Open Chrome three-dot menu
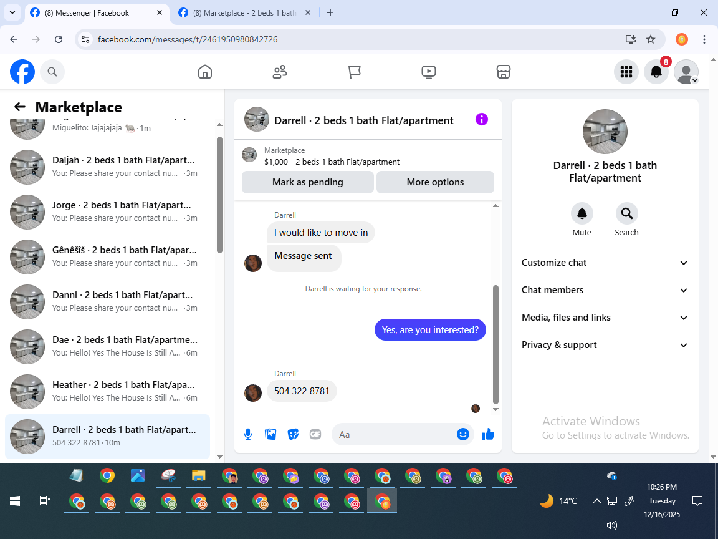The width and height of the screenshot is (718, 539). tap(704, 39)
